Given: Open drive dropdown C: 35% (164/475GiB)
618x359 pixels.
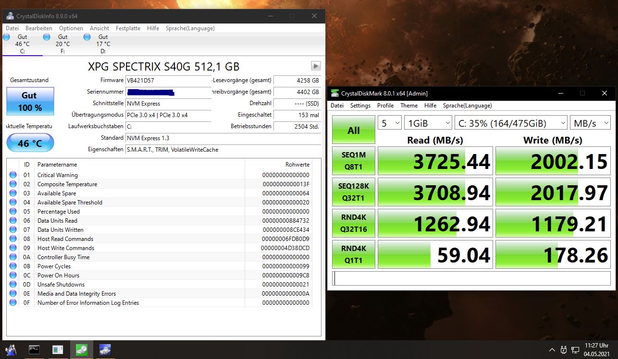Looking at the screenshot, I should (511, 123).
